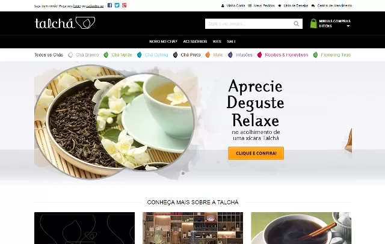Click the Minha Conta person icon
Screen dimensions: 385x244
click(x=223, y=5)
